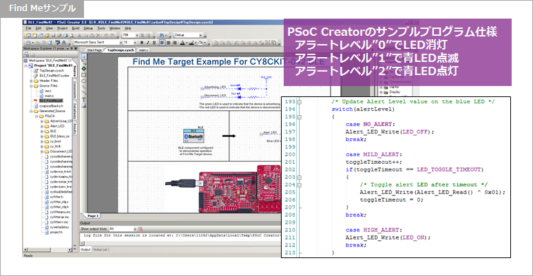Screen dimensions: 533x276
Task: Open the Results vertical tab
Action: coord(75,128)
